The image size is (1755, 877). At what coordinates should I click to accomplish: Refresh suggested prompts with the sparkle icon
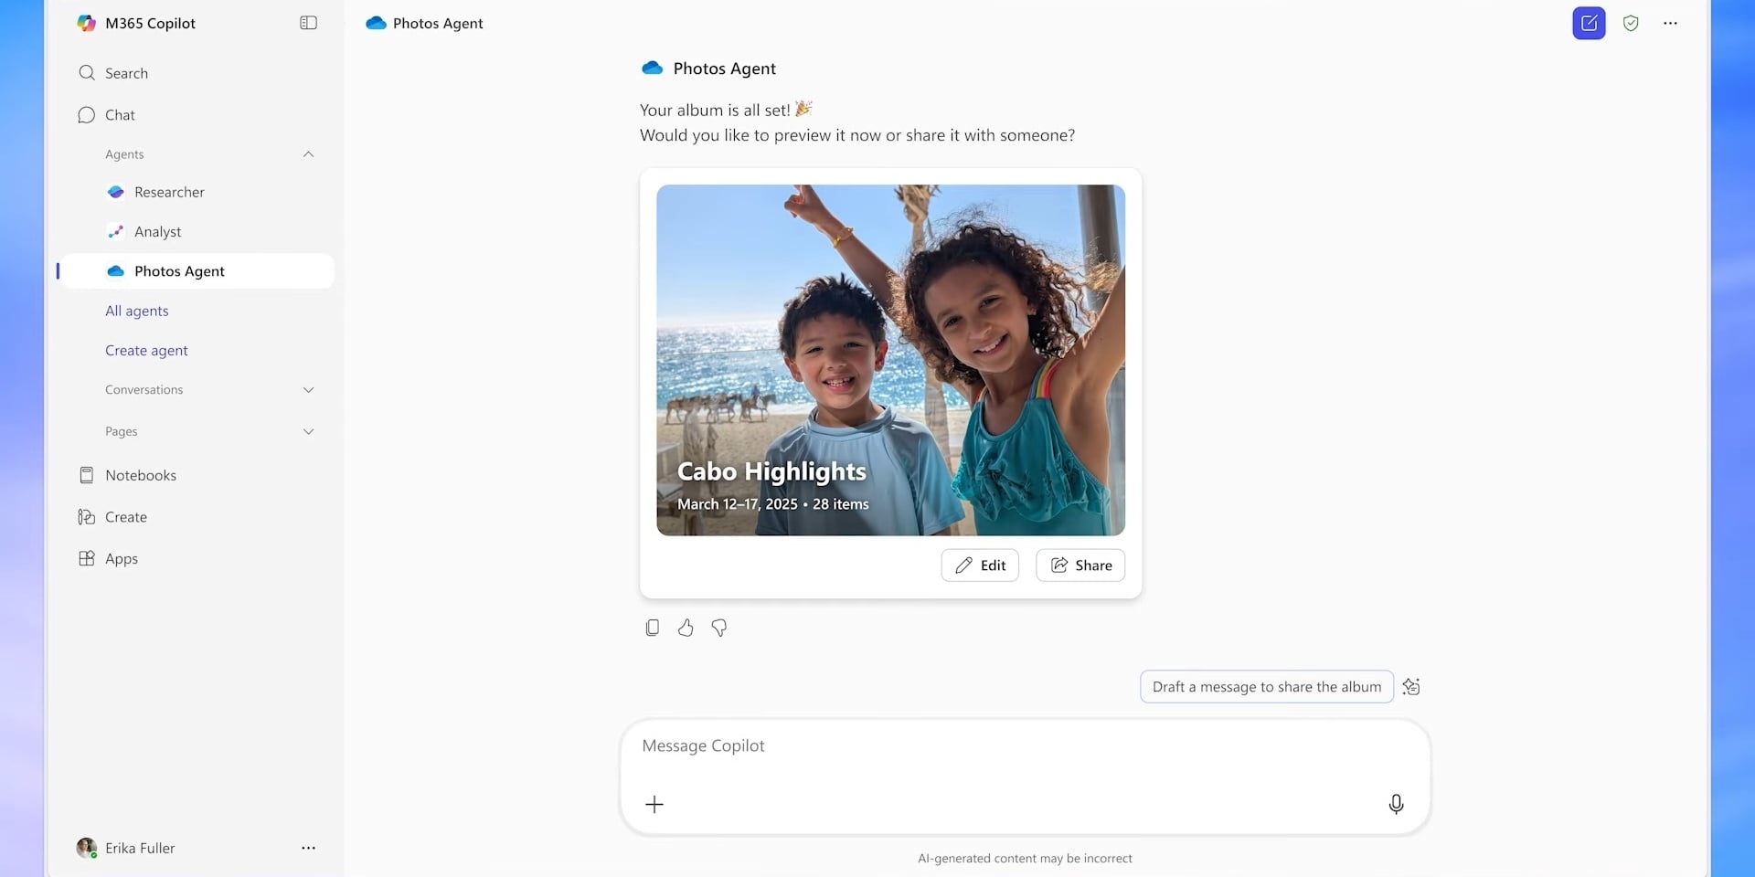pos(1411,687)
